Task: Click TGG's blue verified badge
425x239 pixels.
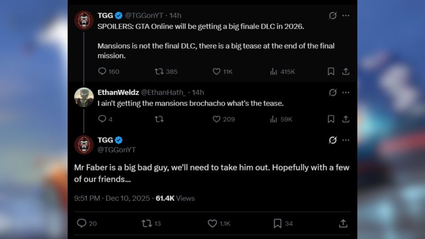Action: pyautogui.click(x=120, y=15)
